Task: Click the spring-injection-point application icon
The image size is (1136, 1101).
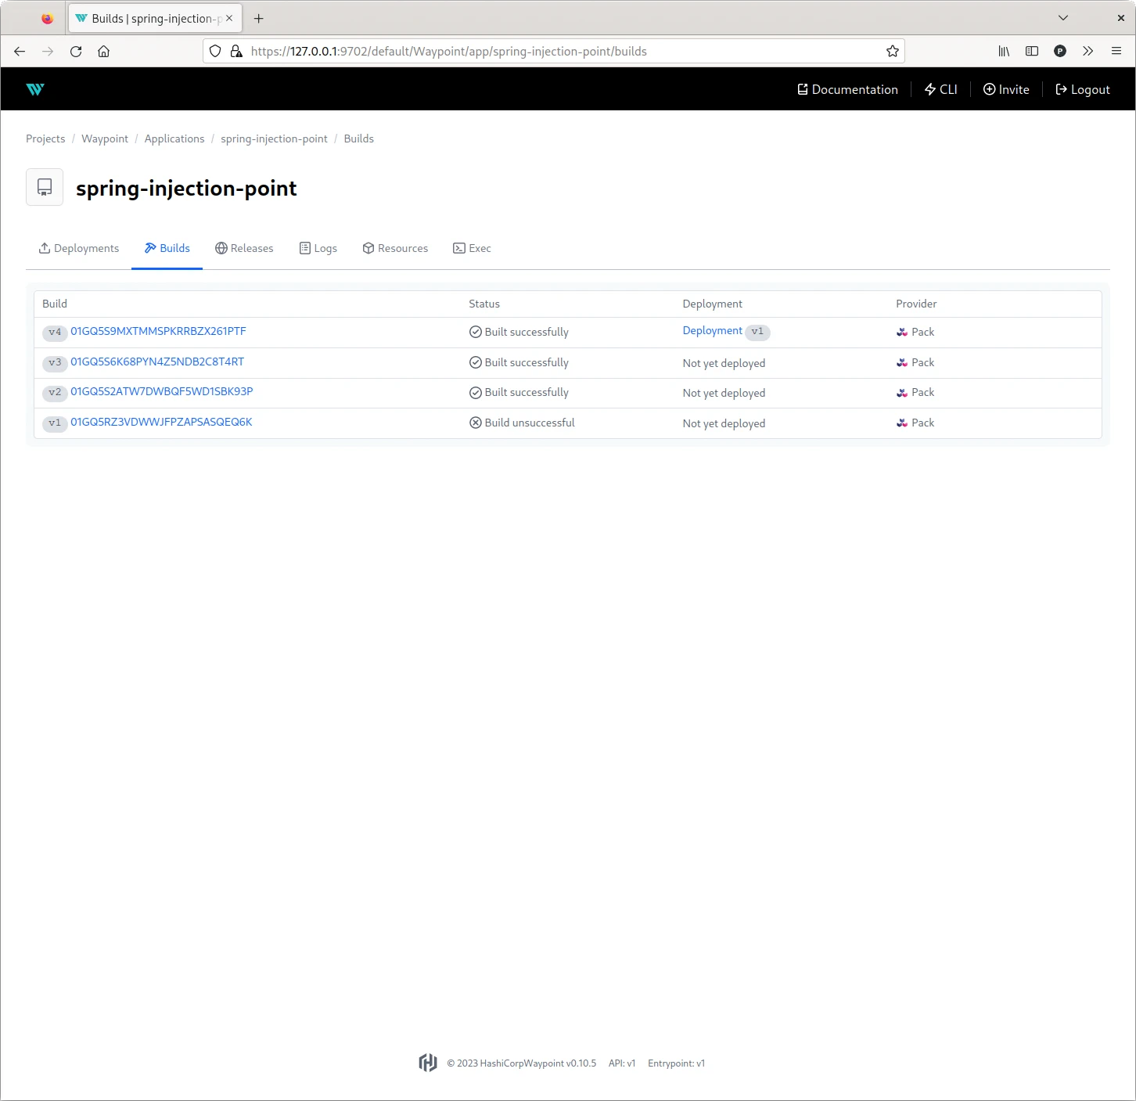Action: [45, 188]
